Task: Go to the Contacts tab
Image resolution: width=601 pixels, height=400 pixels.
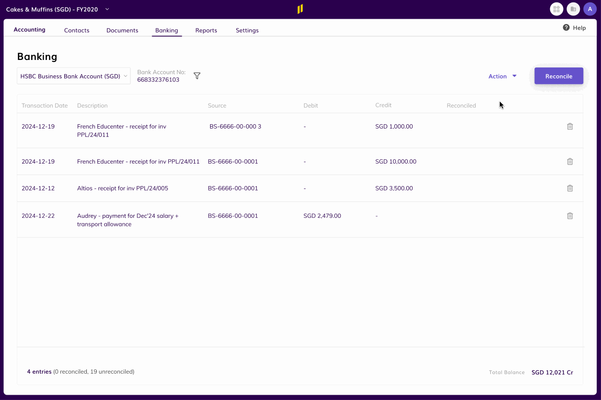Action: (x=76, y=30)
